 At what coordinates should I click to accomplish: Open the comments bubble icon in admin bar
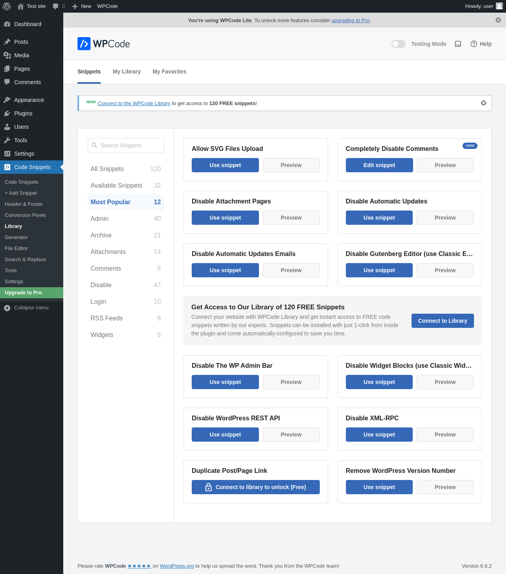56,6
